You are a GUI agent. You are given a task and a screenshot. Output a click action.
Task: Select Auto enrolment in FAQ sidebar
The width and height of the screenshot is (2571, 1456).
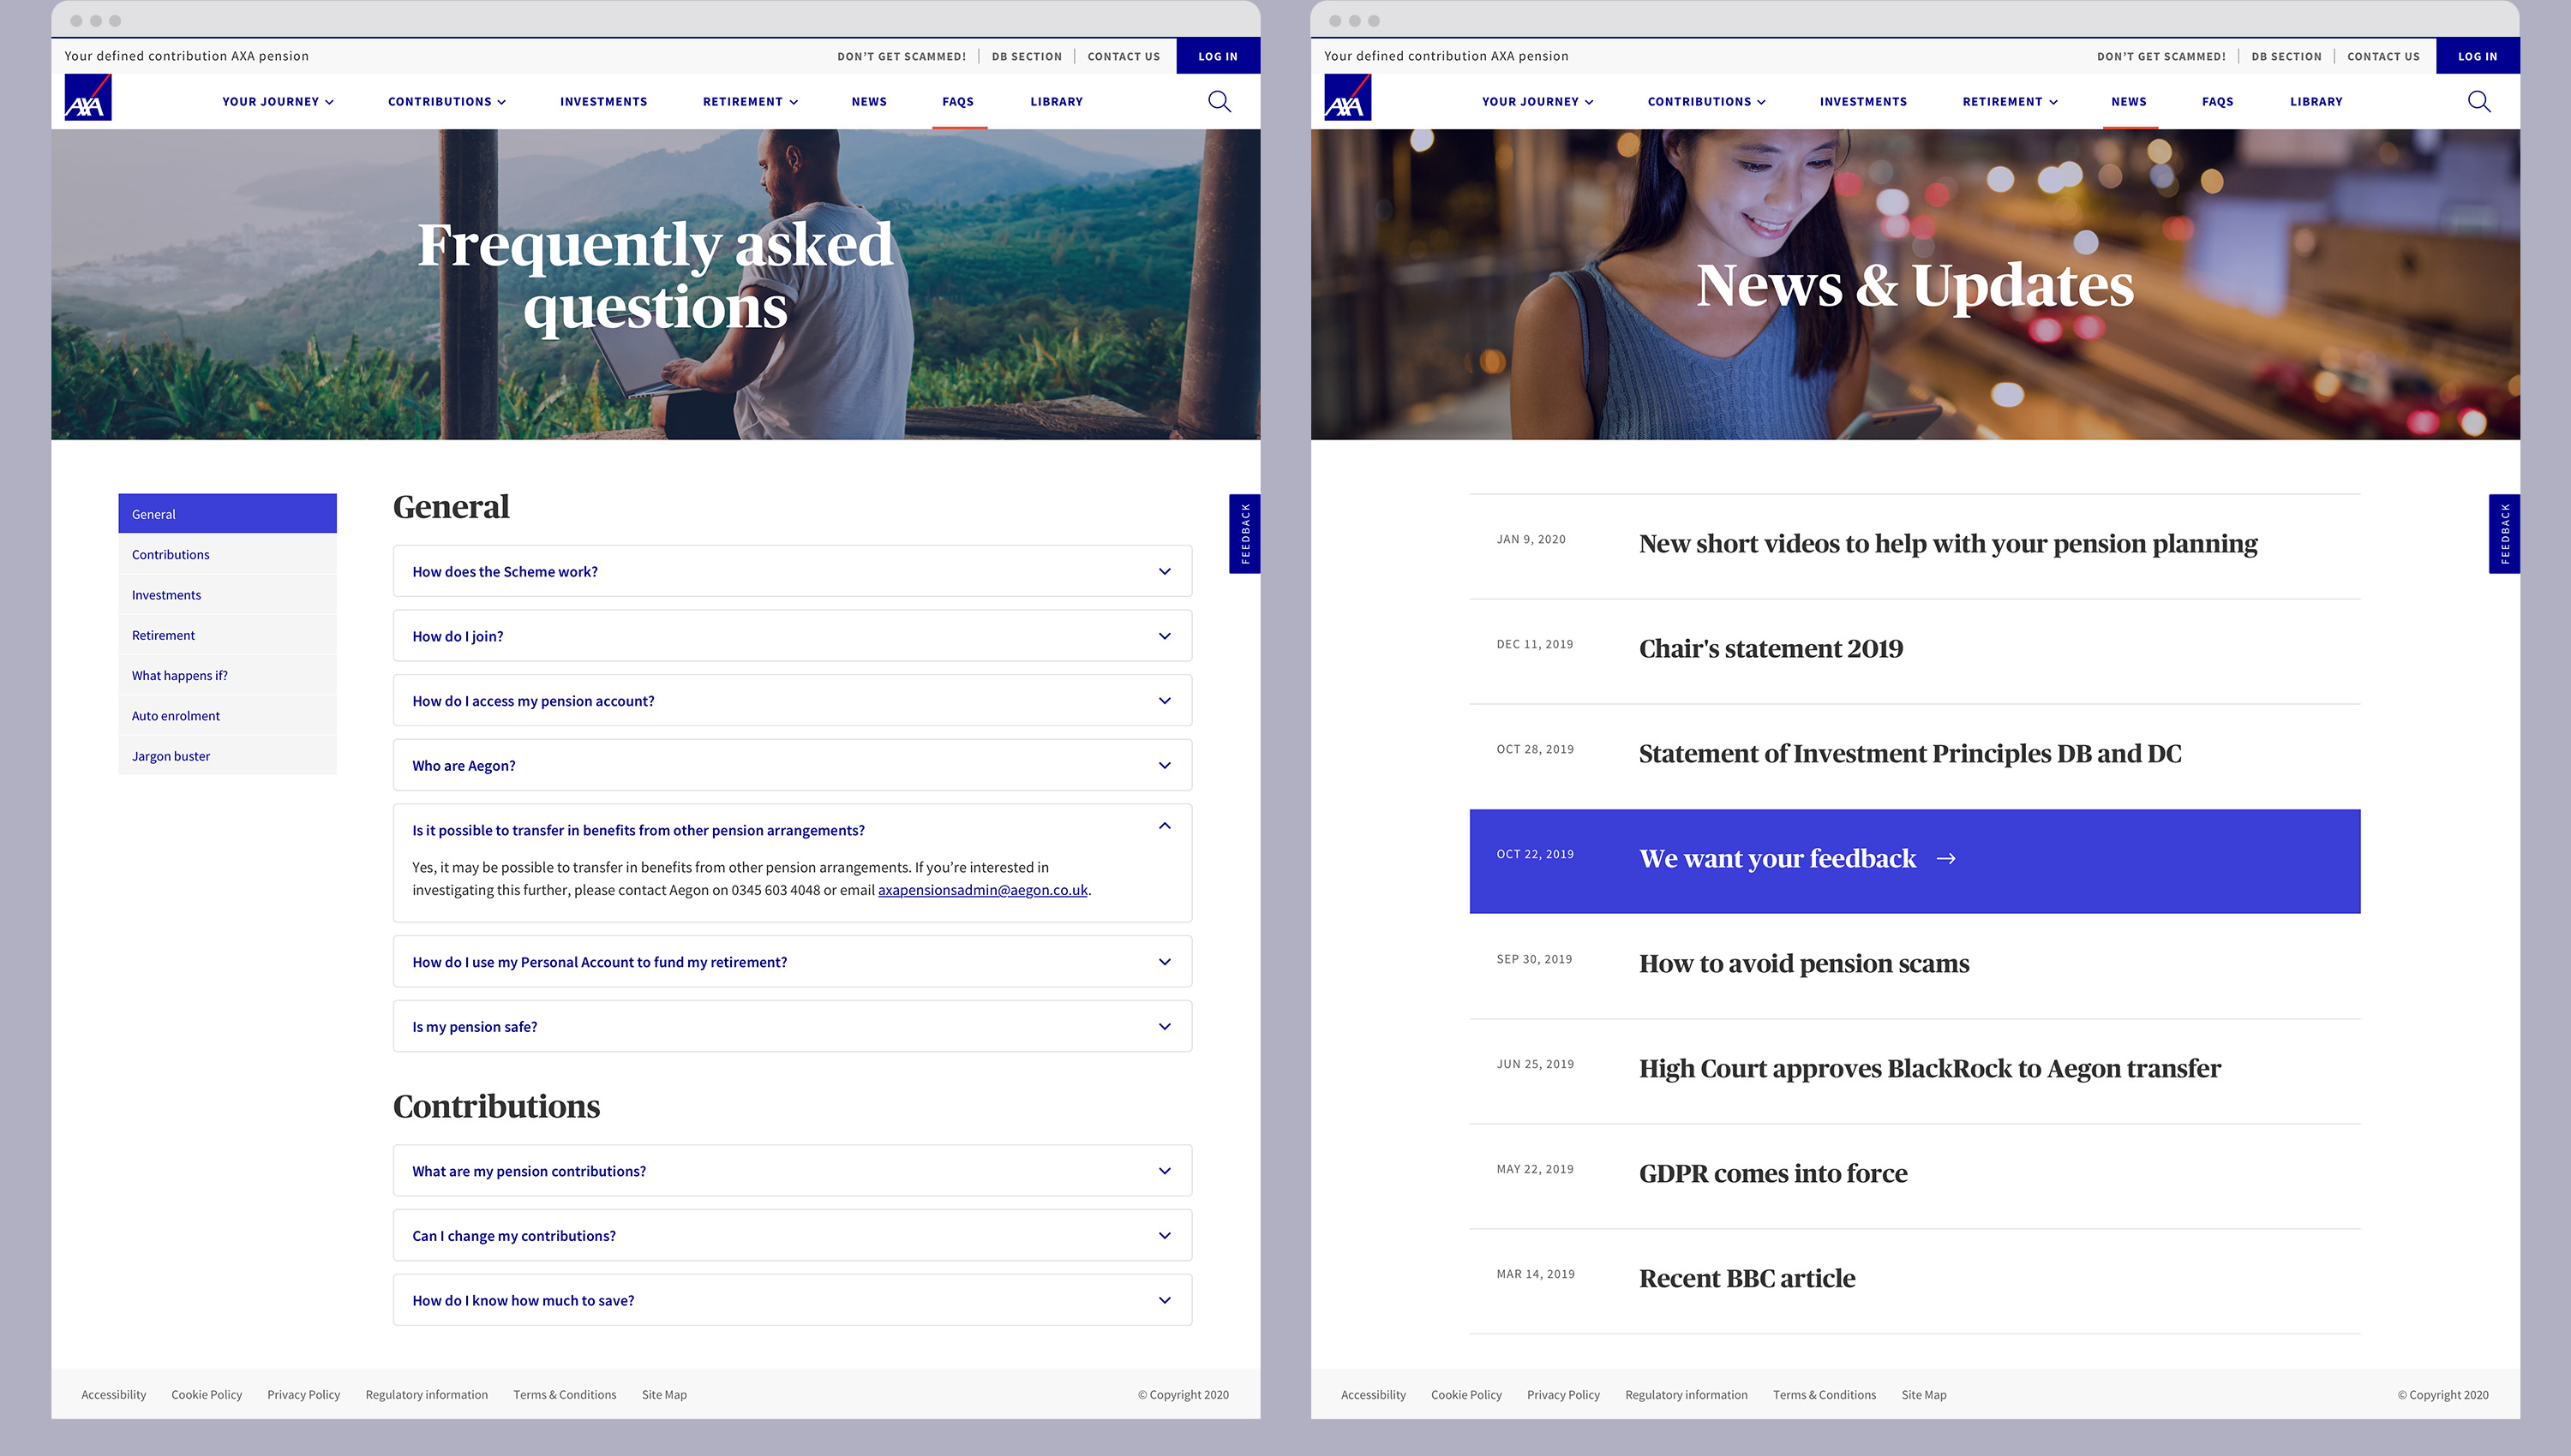tap(227, 716)
